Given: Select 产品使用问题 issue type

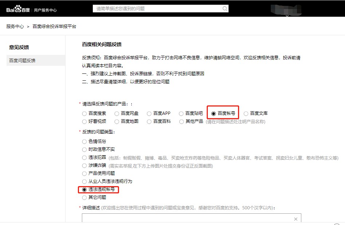Looking at the screenshot, I should [x=85, y=173].
